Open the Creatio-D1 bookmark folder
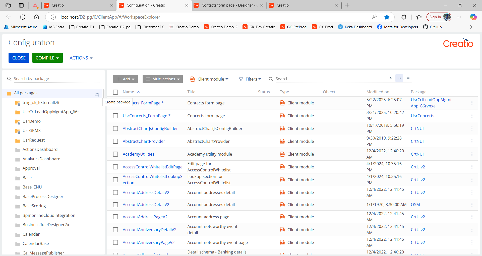Image resolution: width=482 pixels, height=256 pixels. point(82,27)
